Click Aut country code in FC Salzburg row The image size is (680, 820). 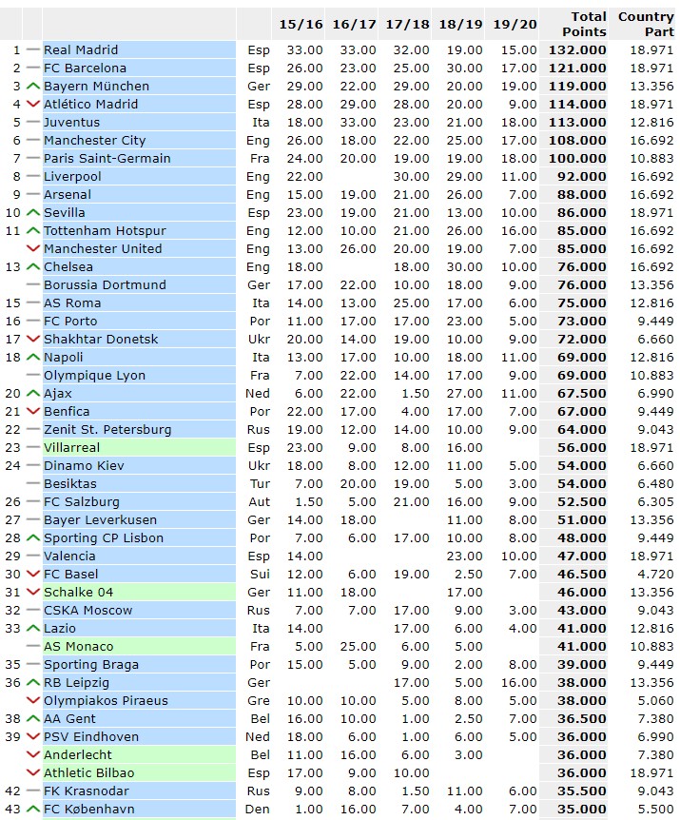pos(260,502)
